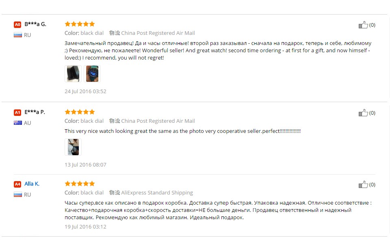Click helpful count (0) on E***a P. review
Screen dimensions: 390x250
(x=372, y=113)
